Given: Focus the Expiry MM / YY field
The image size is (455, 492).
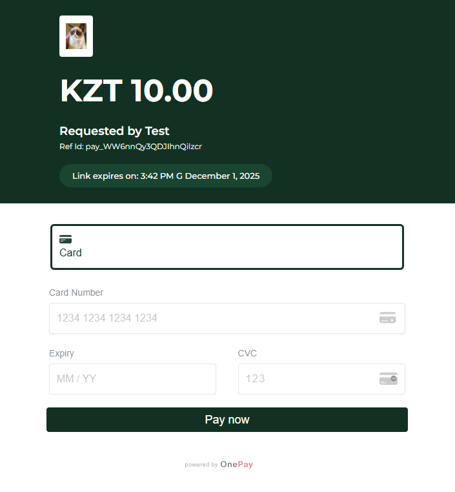Looking at the screenshot, I should tap(132, 379).
